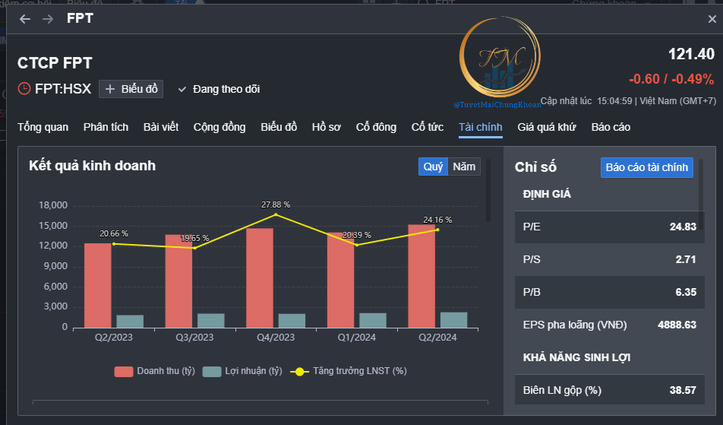
Task: Click the back arrow navigation icon
Action: [25, 19]
